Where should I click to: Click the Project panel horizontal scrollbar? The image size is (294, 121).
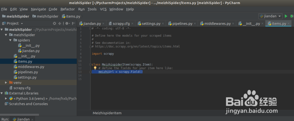[19, 115]
